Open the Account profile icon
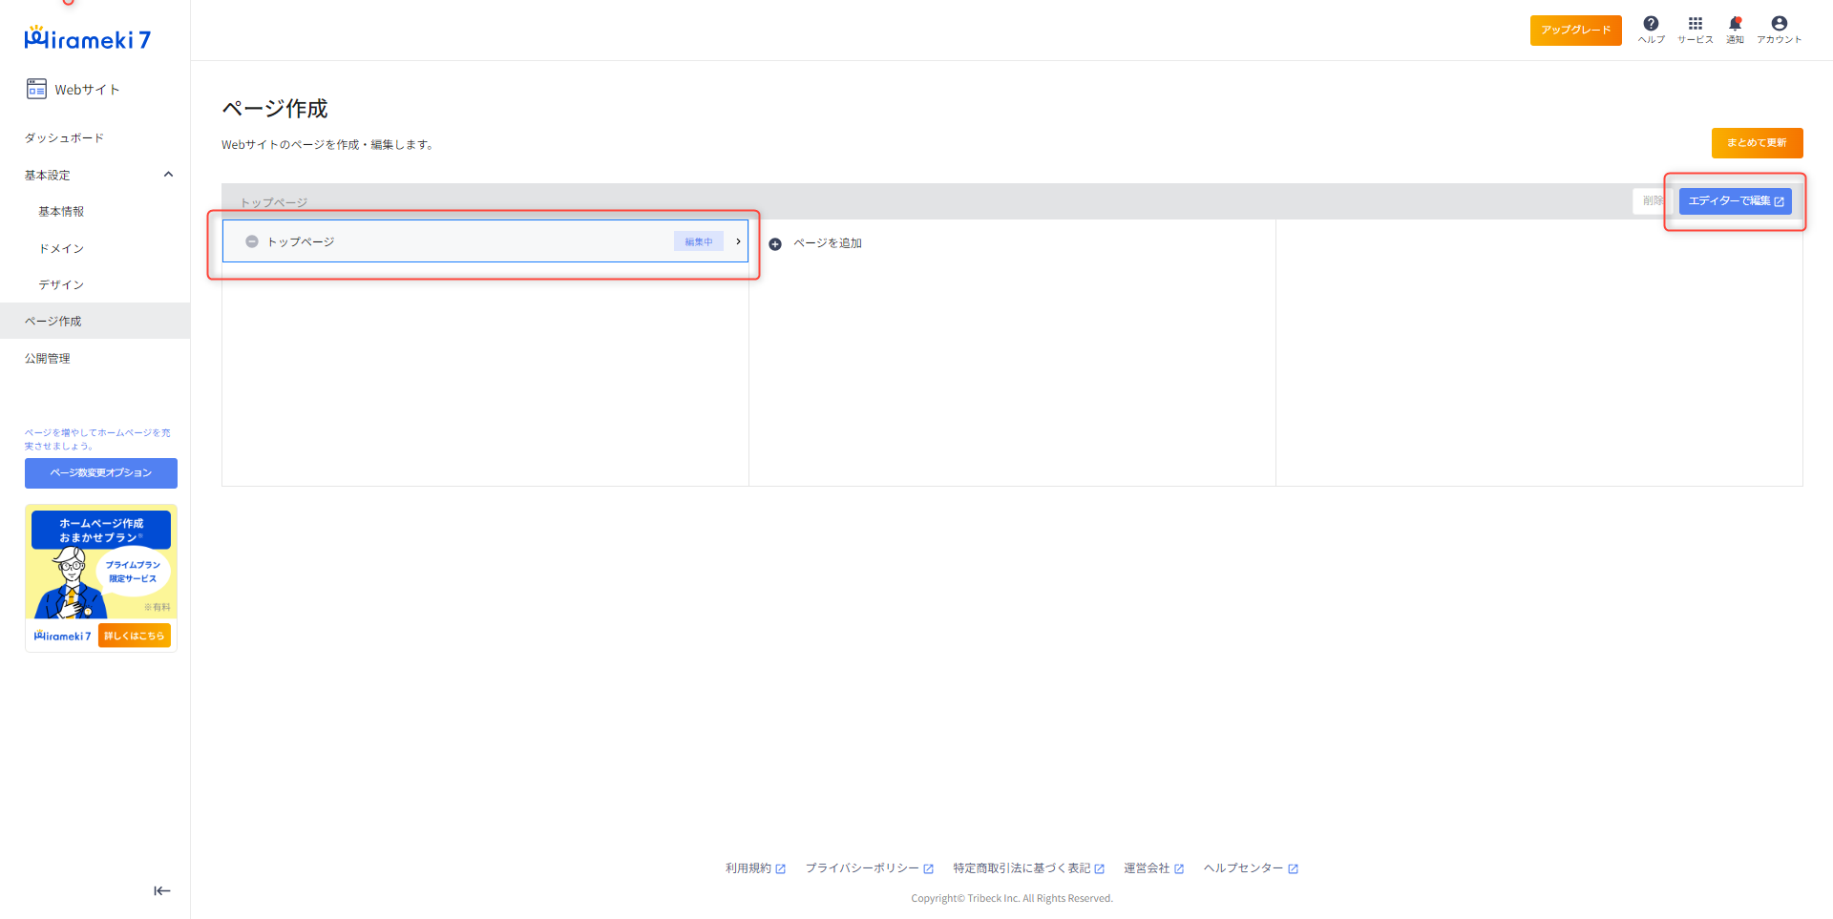 tap(1779, 24)
